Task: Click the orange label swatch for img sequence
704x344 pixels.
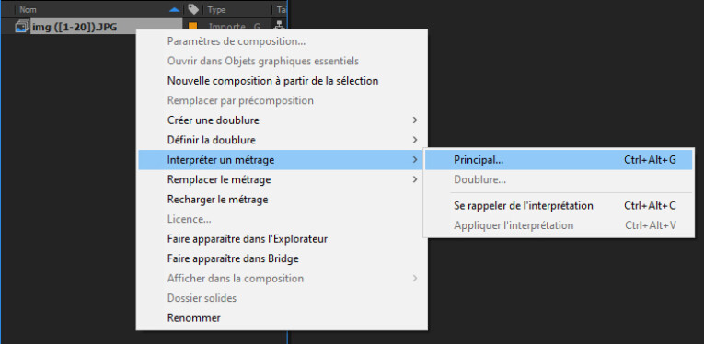Action: (x=193, y=27)
